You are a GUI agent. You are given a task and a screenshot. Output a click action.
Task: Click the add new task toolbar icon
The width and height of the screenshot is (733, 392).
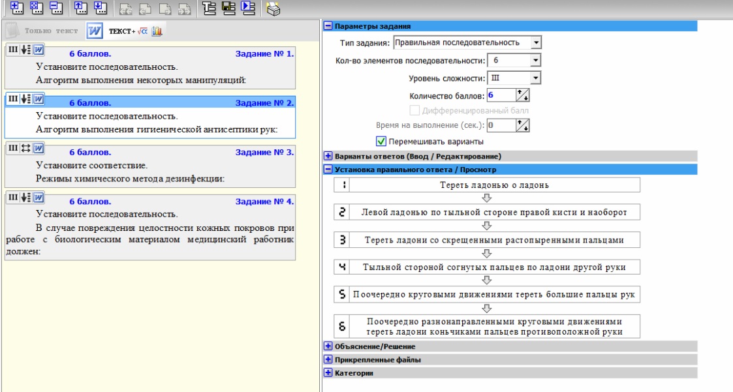(x=17, y=7)
